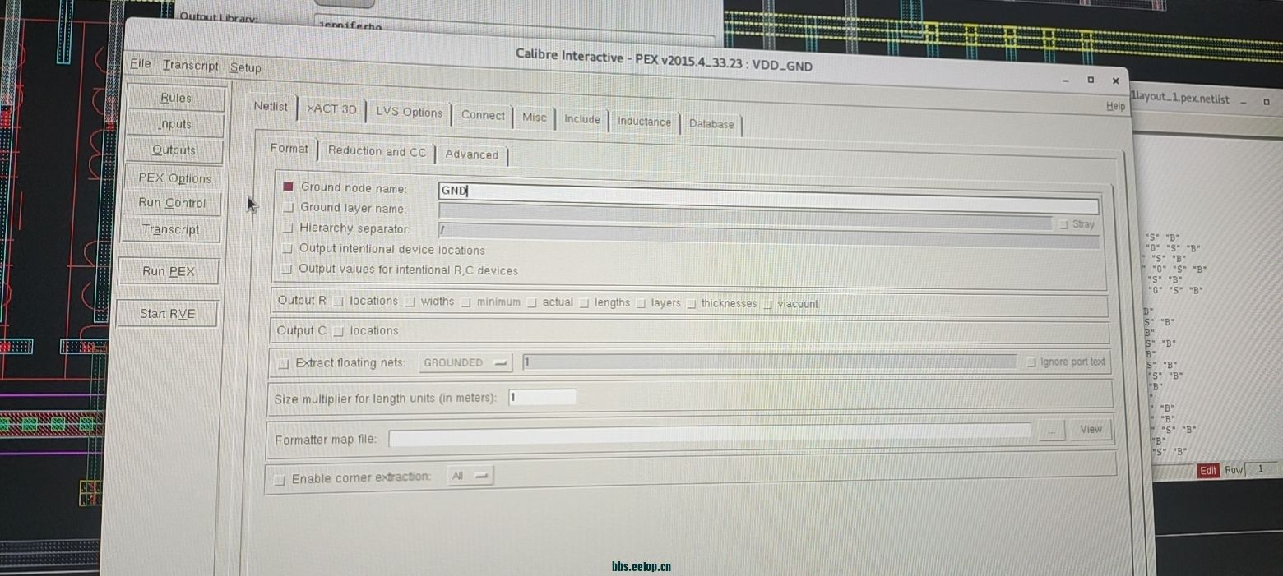
Task: Switch to the Connect tab
Action: [483, 115]
